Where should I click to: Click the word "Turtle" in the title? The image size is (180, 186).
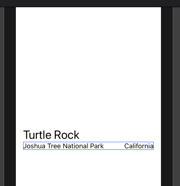click(x=37, y=135)
